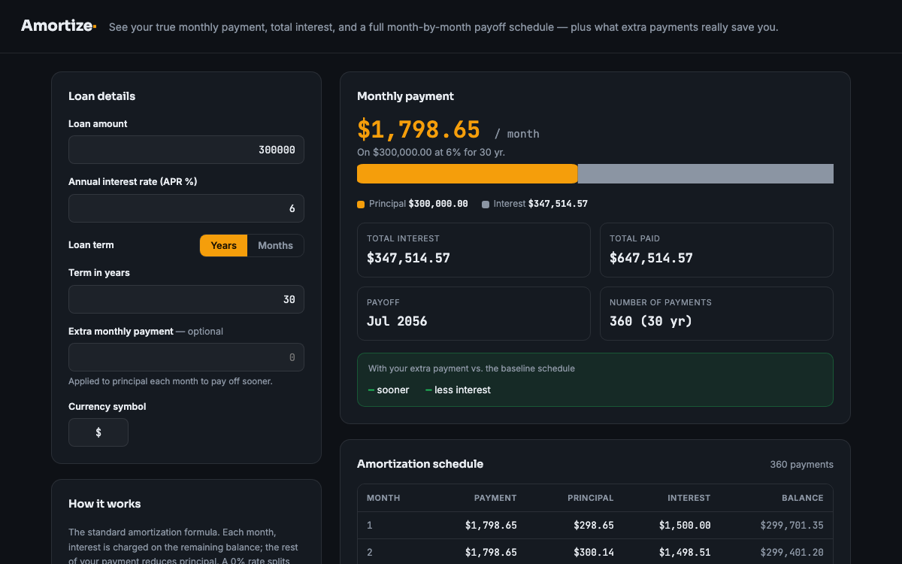Screen dimensions: 902x564
Task: Click the month 2 row number
Action: tap(370, 553)
